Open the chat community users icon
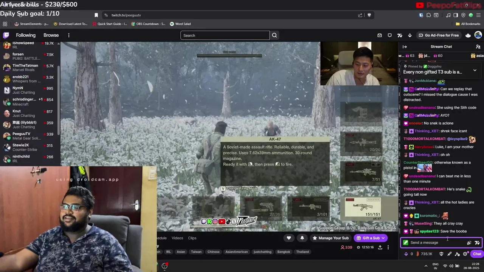Image resolution: width=484 pixels, height=272 pixels. 478,46
